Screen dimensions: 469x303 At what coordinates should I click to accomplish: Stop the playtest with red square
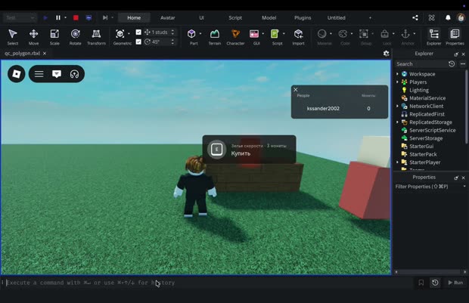click(76, 17)
